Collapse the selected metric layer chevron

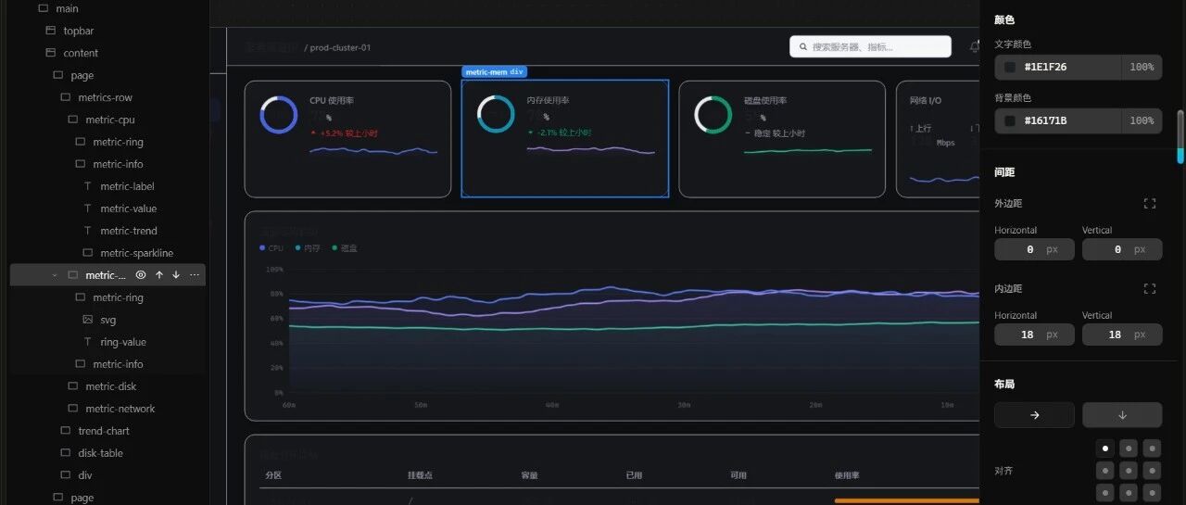pyautogui.click(x=55, y=275)
